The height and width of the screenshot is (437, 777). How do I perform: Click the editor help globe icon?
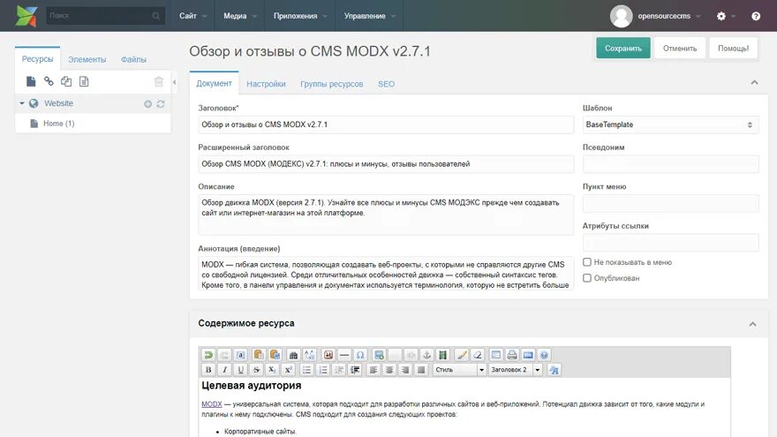(544, 355)
